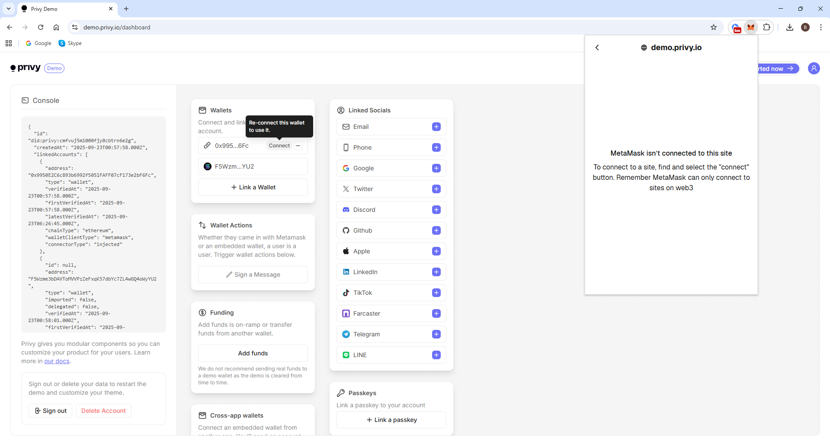Bookmark this page with star icon
830x444 pixels.
(x=714, y=27)
